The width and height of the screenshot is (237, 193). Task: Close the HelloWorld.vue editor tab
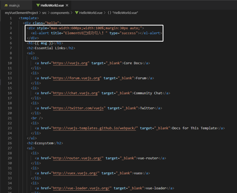[x=67, y=5]
